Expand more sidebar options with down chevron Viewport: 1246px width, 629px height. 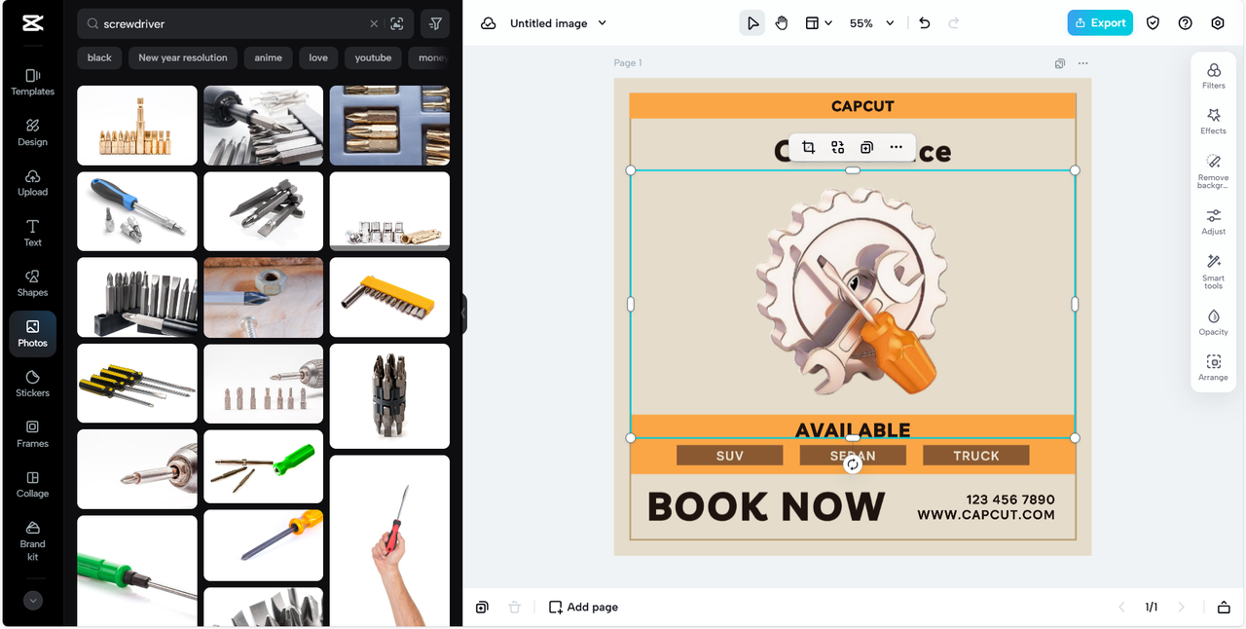click(x=33, y=601)
